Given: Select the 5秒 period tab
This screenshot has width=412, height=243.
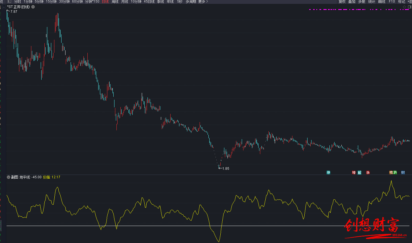Looking at the screenshot, I should [x=180, y=2].
